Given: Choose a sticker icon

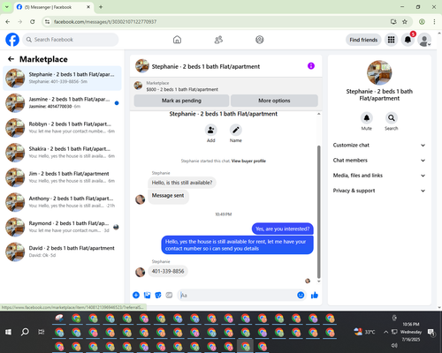Looking at the screenshot, I should tap(158, 295).
